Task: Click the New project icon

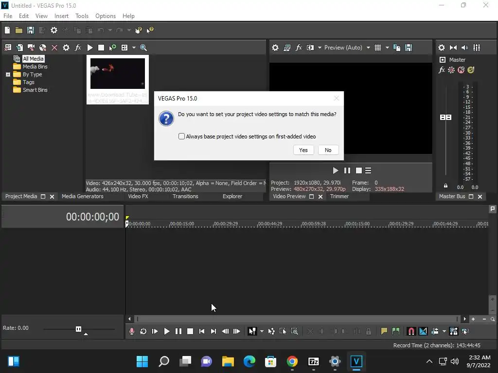Action: 7,30
